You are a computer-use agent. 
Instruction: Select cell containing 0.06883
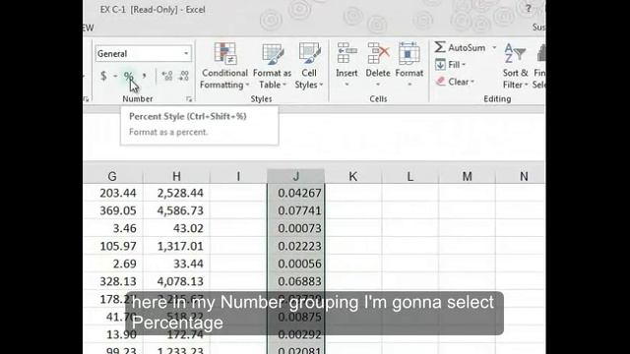tap(296, 281)
